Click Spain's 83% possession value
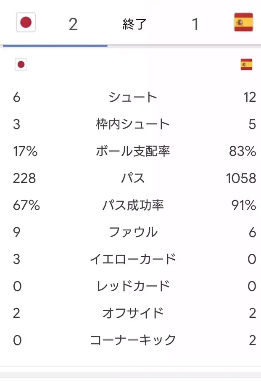 click(x=243, y=151)
